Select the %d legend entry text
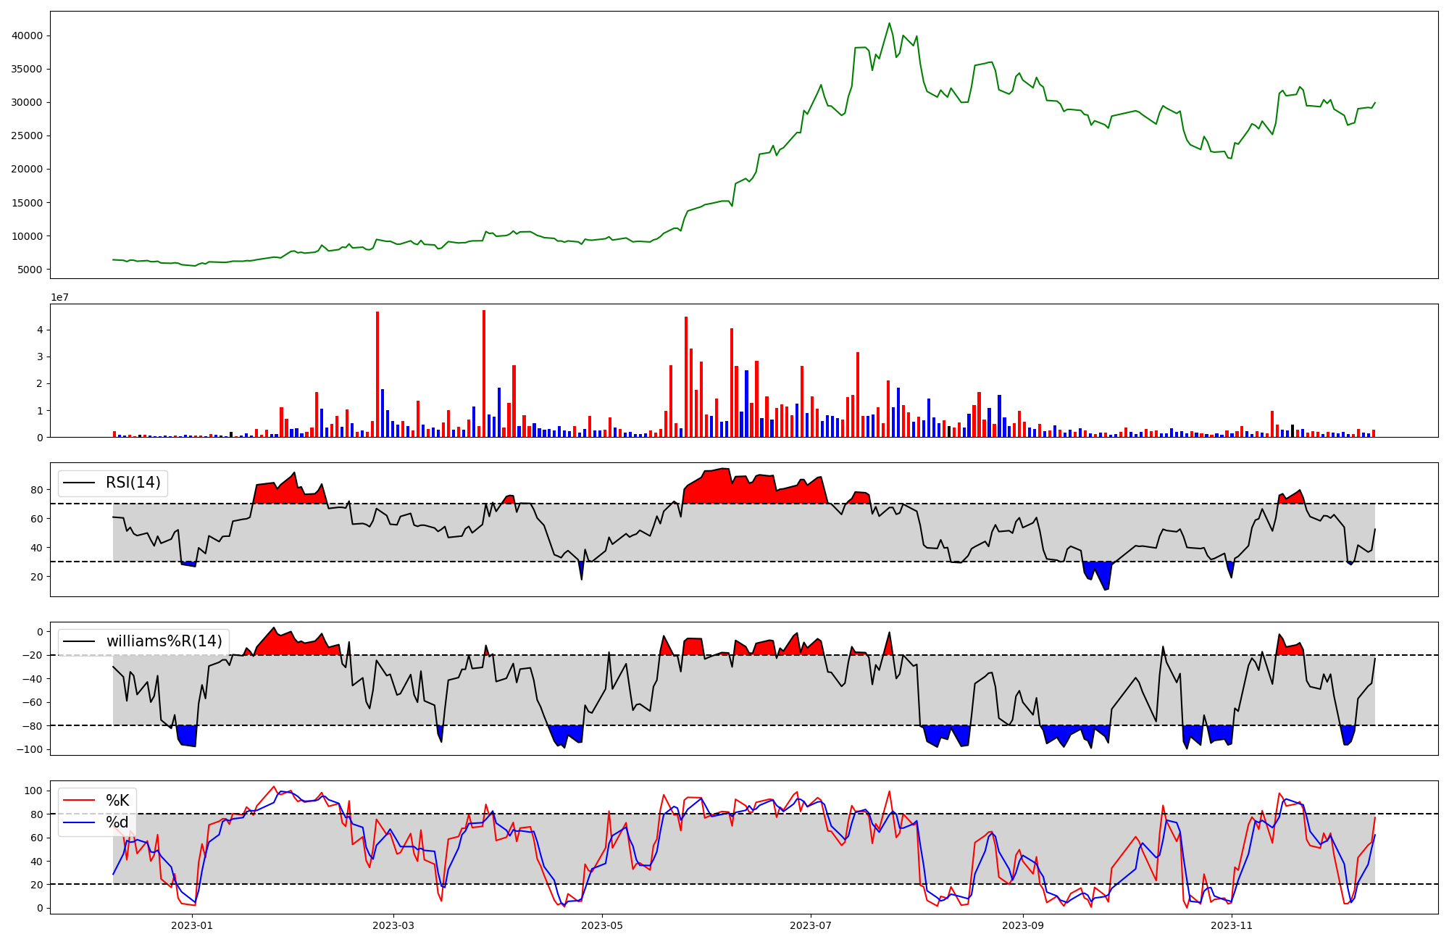Image resolution: width=1449 pixels, height=942 pixels. [117, 822]
